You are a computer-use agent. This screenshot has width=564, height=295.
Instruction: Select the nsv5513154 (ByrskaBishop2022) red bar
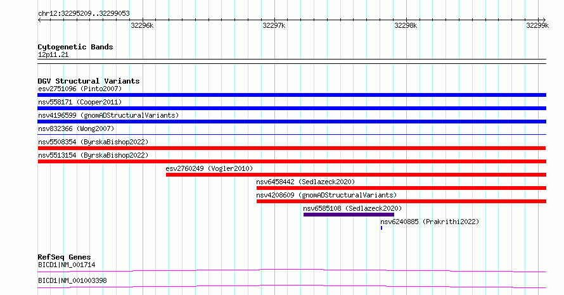pyautogui.click(x=292, y=161)
